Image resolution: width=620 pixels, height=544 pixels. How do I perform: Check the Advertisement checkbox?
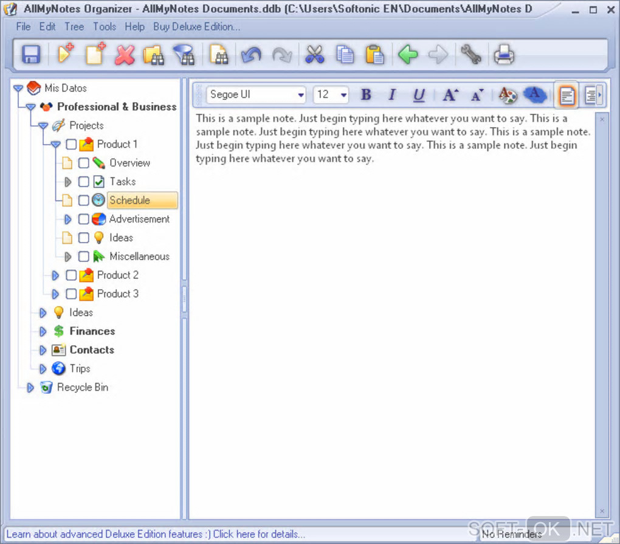pos(83,219)
